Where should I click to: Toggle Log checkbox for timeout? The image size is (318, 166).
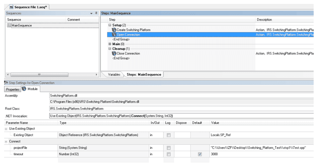(168, 154)
